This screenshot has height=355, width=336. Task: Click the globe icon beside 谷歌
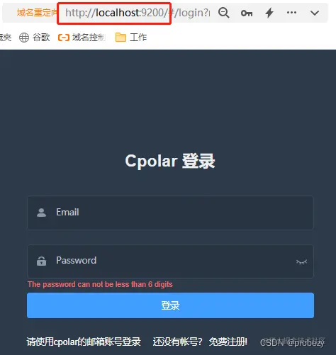tap(24, 38)
